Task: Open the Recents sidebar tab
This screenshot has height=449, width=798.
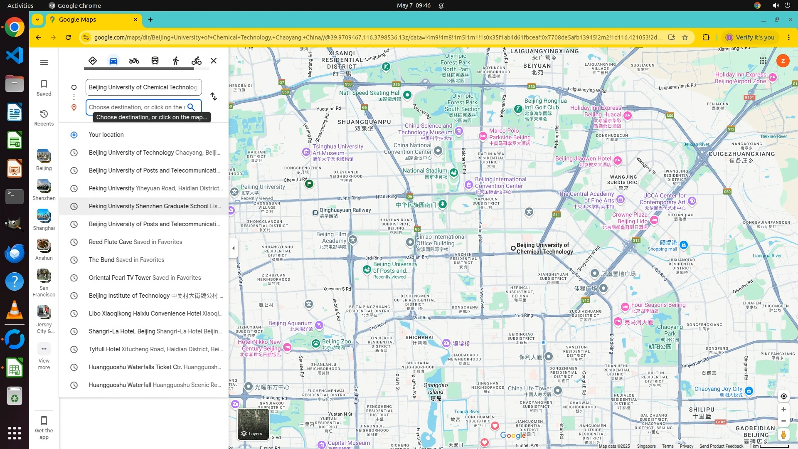Action: (x=44, y=118)
